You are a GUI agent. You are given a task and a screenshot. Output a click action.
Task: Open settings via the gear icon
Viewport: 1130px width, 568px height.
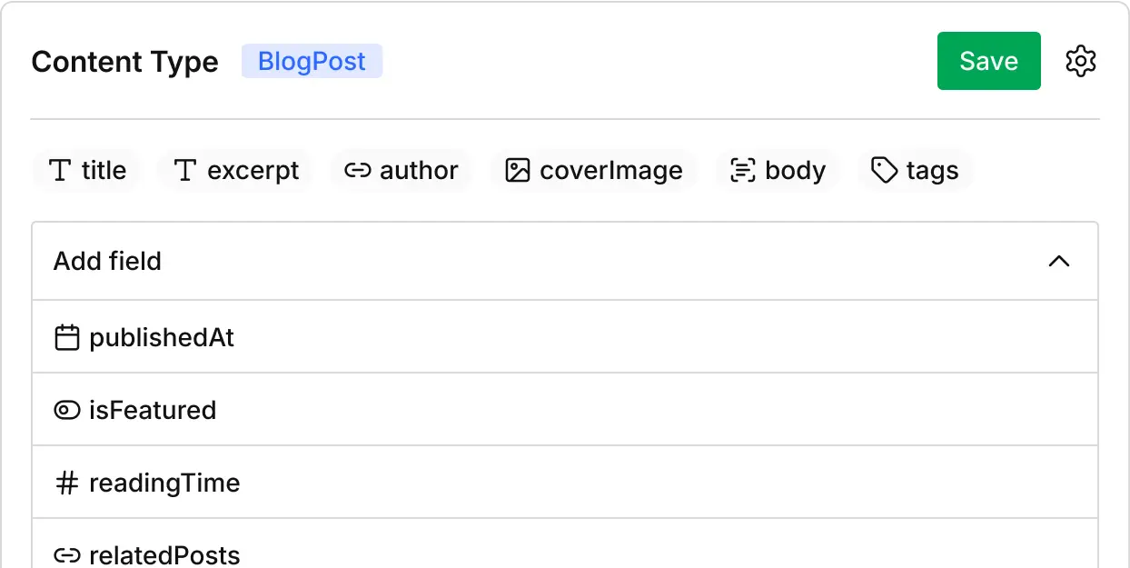click(1080, 61)
